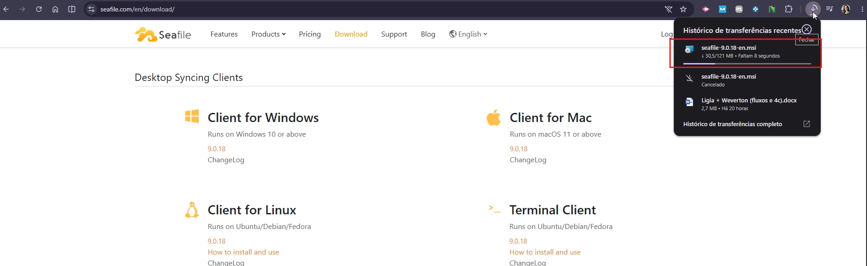Open the pink video recorder extension
Screen dimensions: 867x266
706,9
